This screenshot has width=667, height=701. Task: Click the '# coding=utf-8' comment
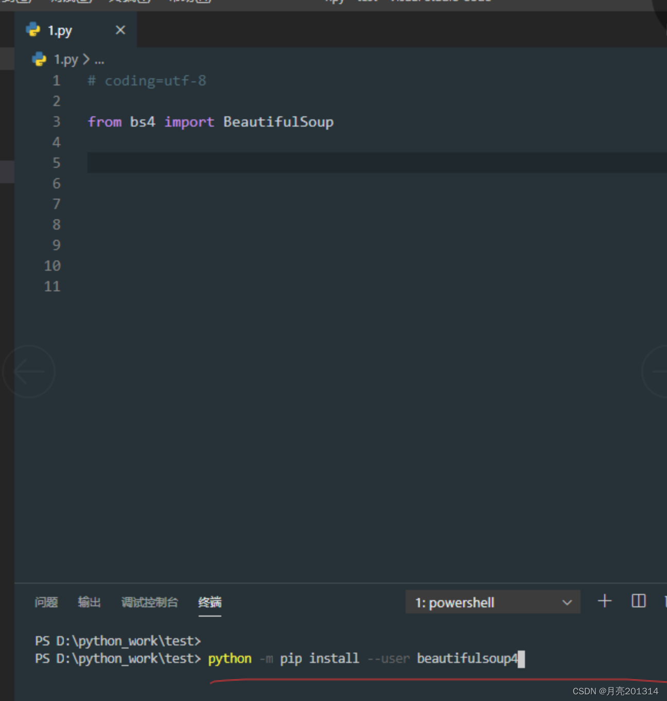click(x=147, y=81)
